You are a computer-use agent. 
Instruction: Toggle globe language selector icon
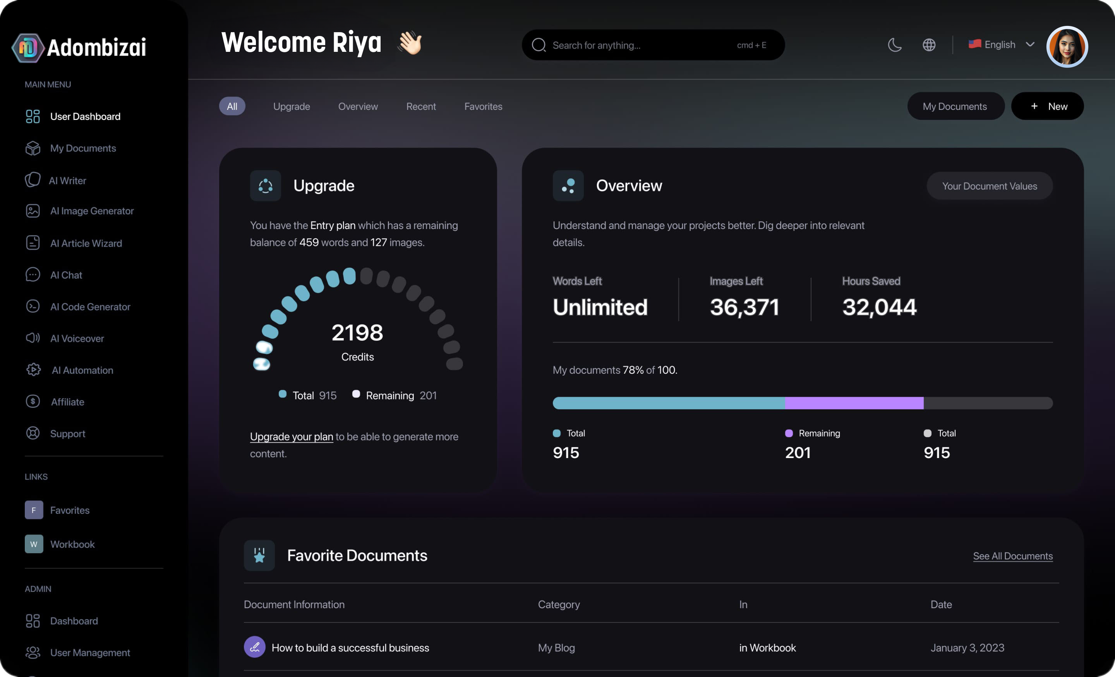[x=930, y=44]
